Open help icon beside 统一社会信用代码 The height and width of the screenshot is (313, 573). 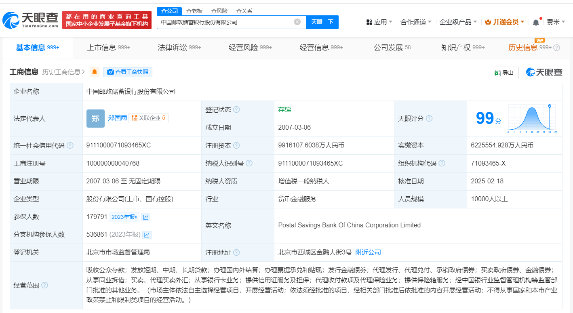click(x=70, y=145)
